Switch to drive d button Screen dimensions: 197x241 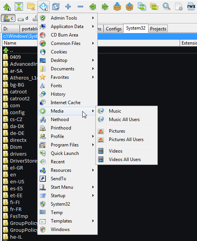click(x=23, y=18)
